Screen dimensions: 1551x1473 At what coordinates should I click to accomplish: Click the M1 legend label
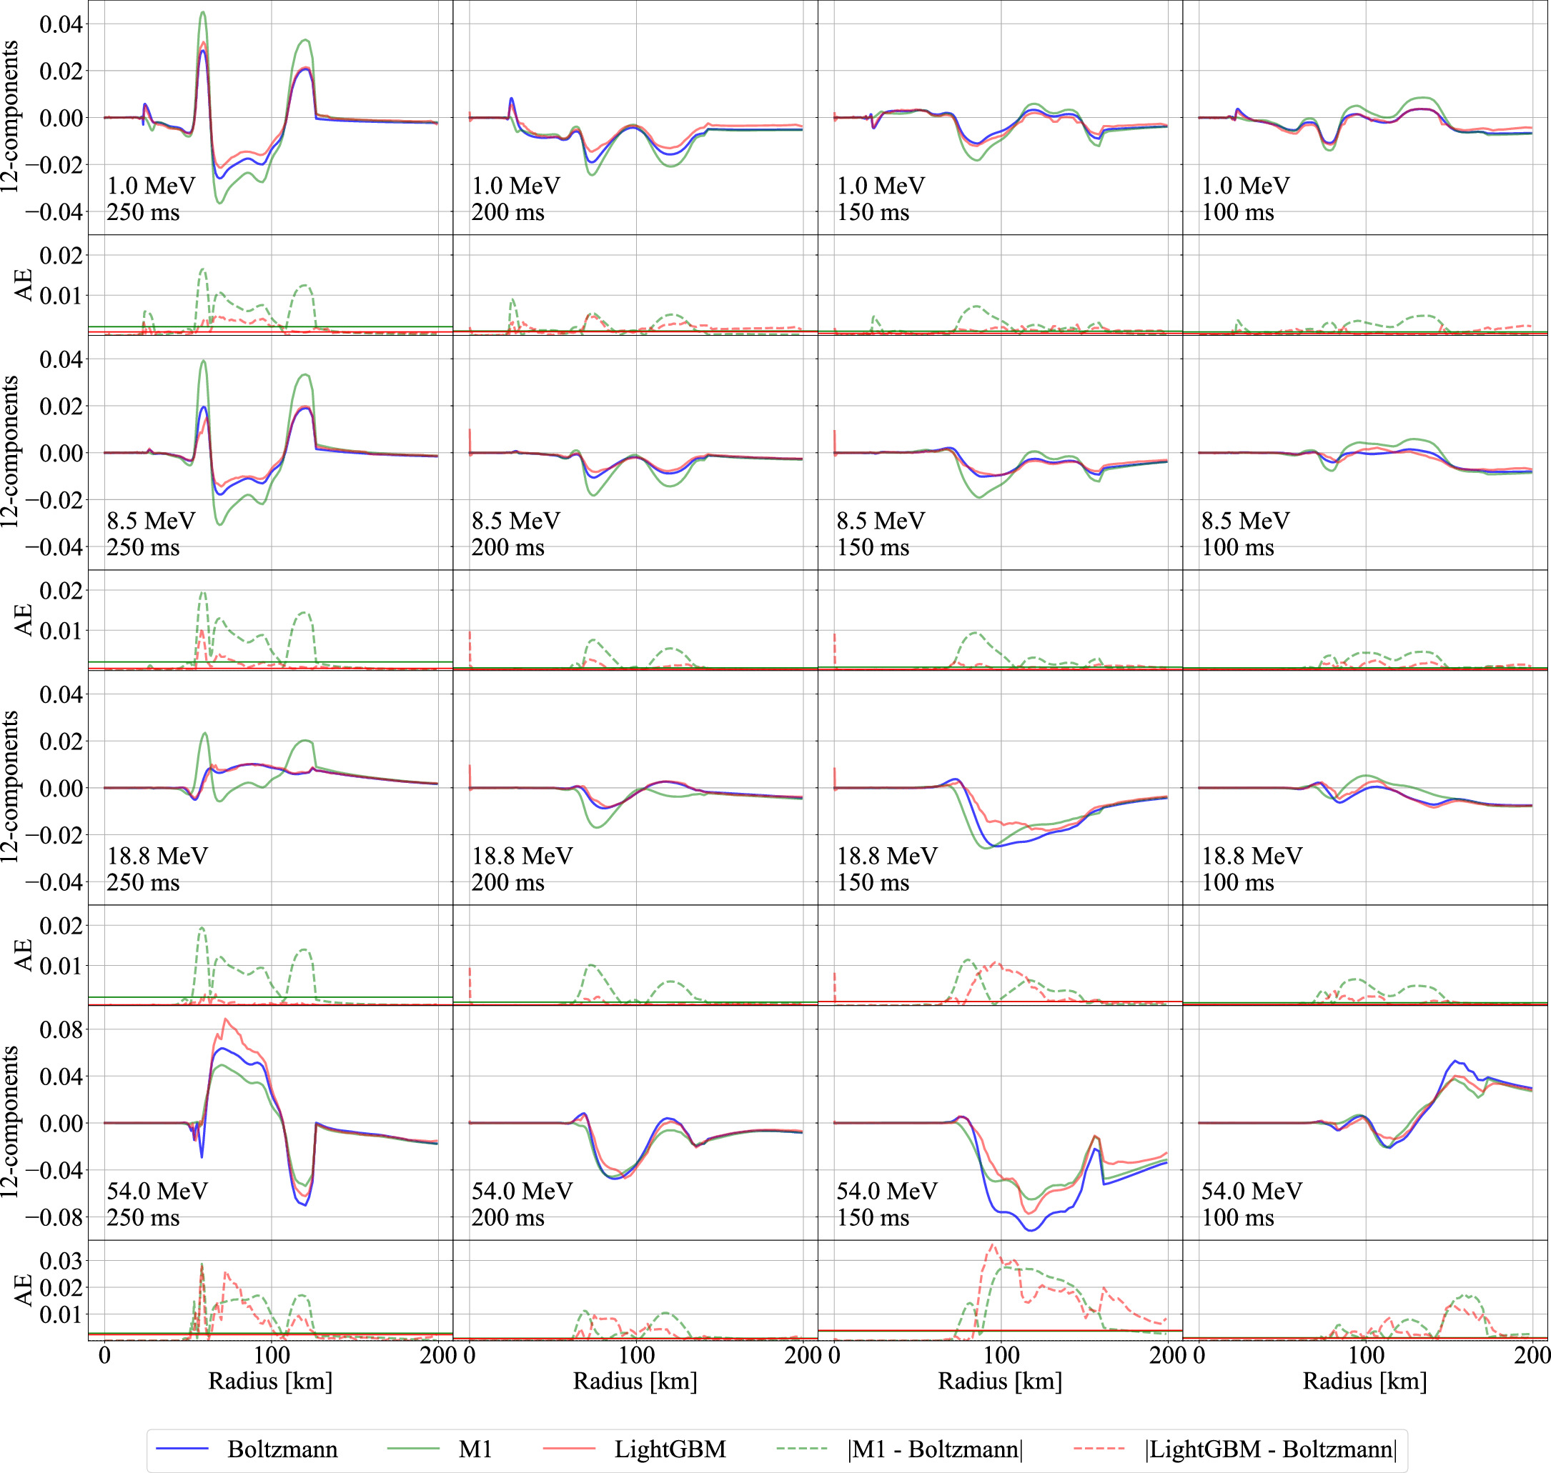pos(475,1449)
